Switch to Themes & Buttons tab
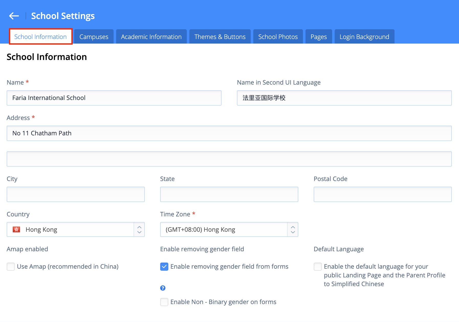The width and height of the screenshot is (459, 322). tap(220, 37)
